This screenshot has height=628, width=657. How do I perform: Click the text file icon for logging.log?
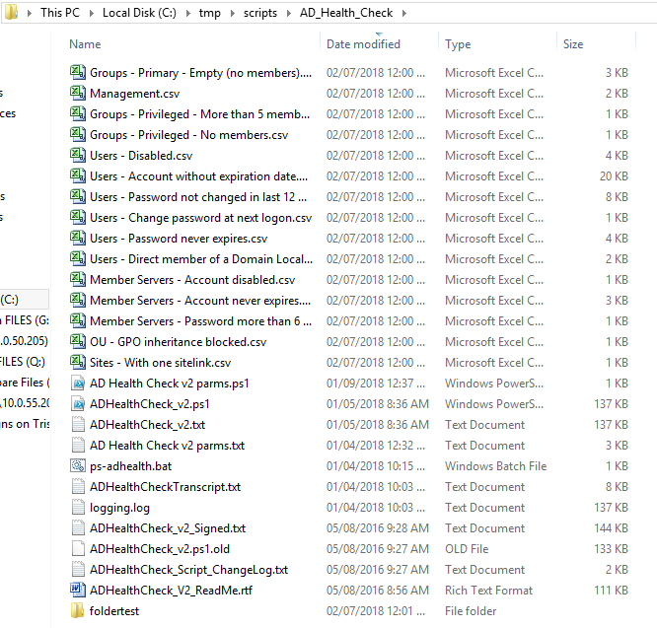coord(78,508)
